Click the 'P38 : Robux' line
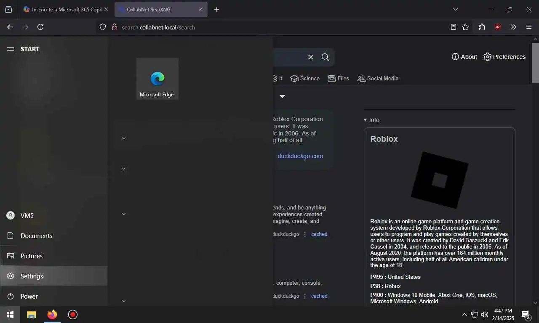The height and width of the screenshot is (323, 539). pos(385,286)
